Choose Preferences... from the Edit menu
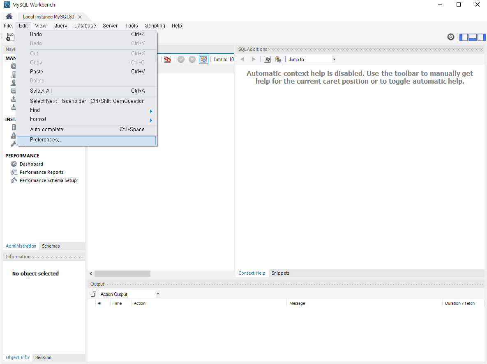487x364 pixels. click(86, 140)
